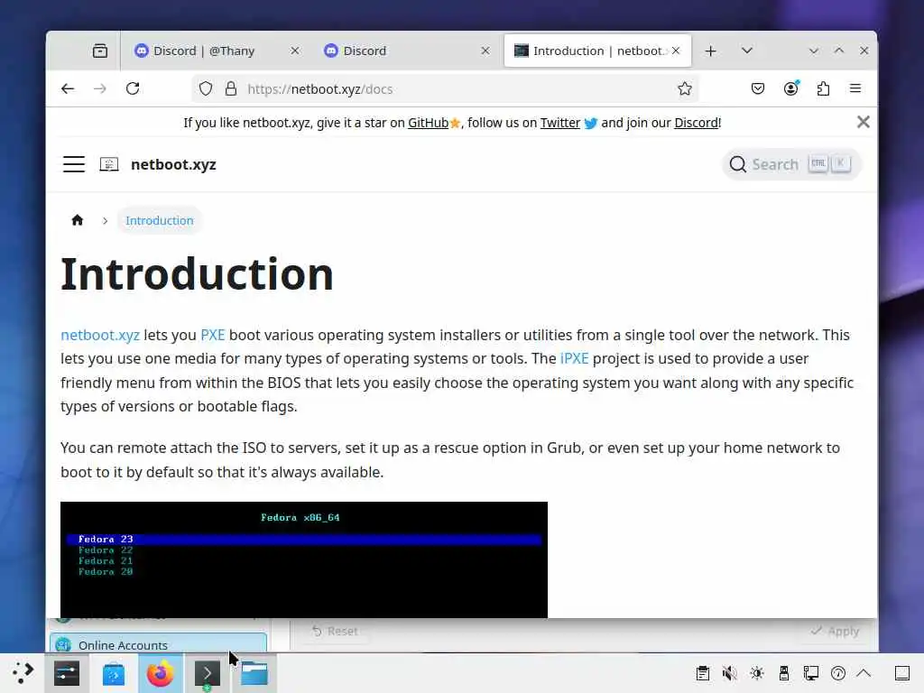This screenshot has height=693, width=924.
Task: Bookmark this page with the star
Action: click(x=684, y=89)
